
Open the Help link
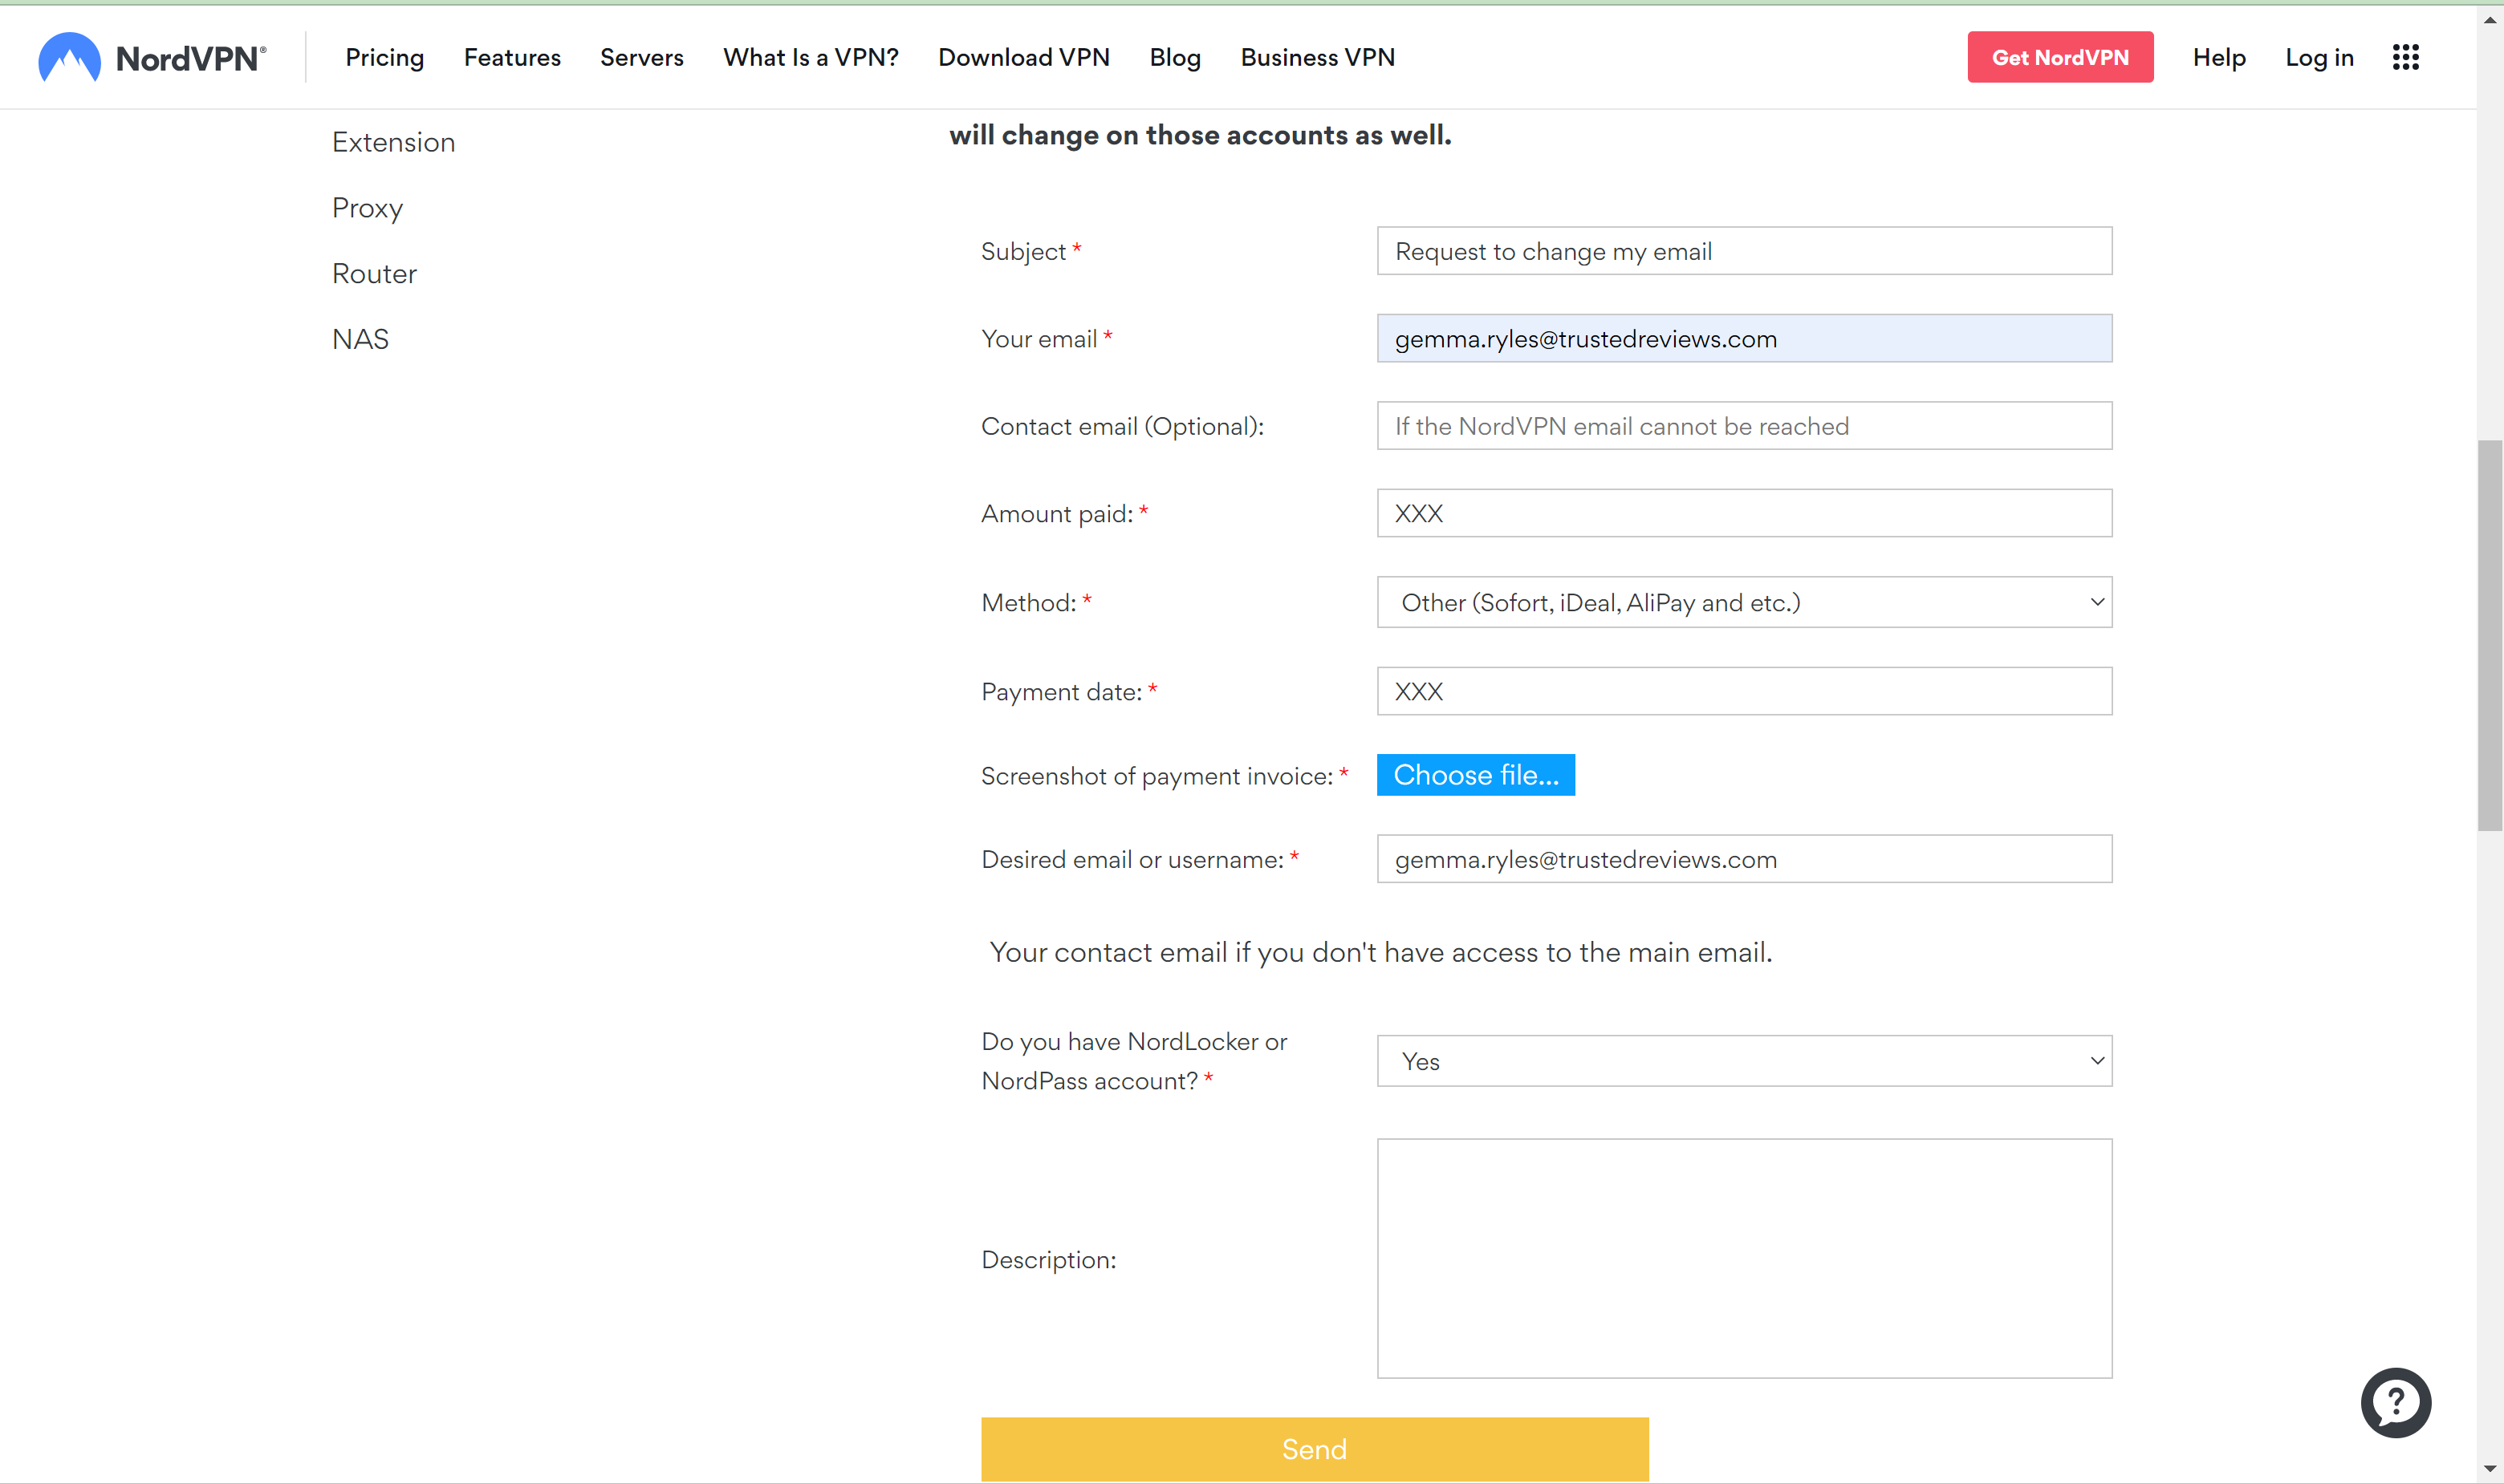[2220, 57]
